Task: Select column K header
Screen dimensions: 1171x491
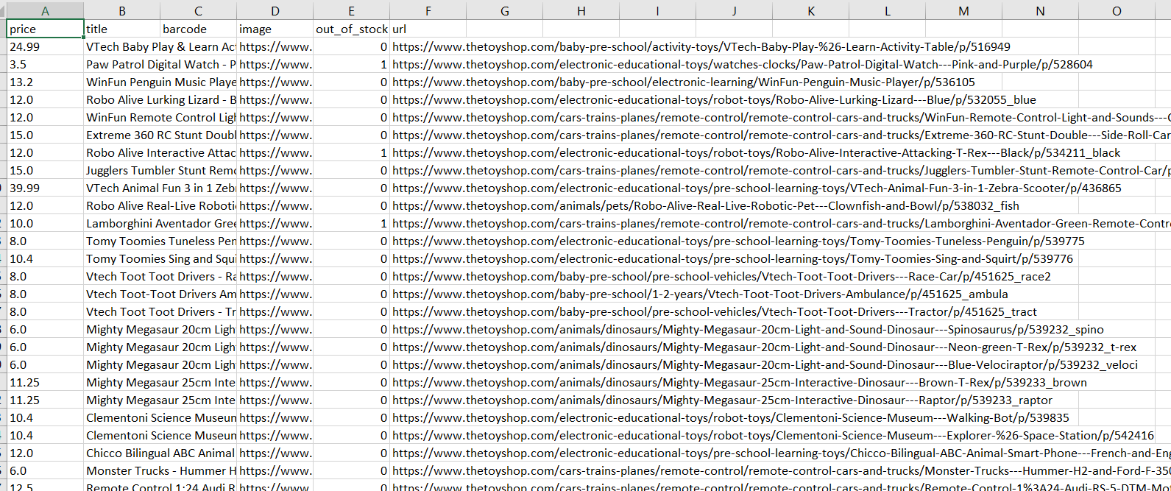Action: pos(811,10)
